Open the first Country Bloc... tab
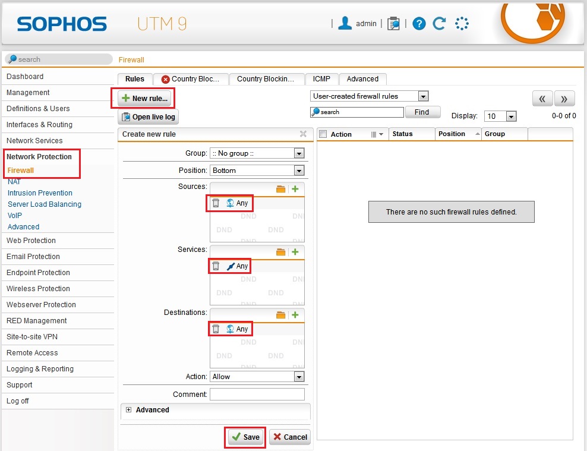This screenshot has width=587, height=451. point(191,79)
